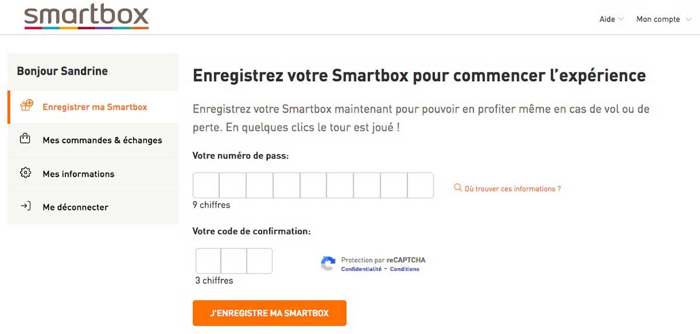This screenshot has width=700, height=334.
Task: Click the Smartbox logo
Action: point(86,17)
